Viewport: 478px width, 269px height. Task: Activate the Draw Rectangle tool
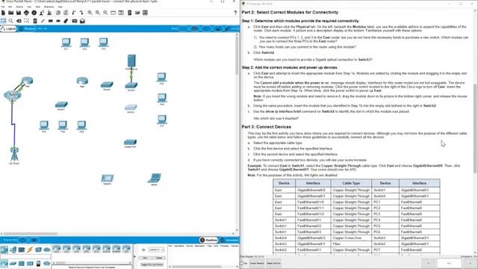50,21
